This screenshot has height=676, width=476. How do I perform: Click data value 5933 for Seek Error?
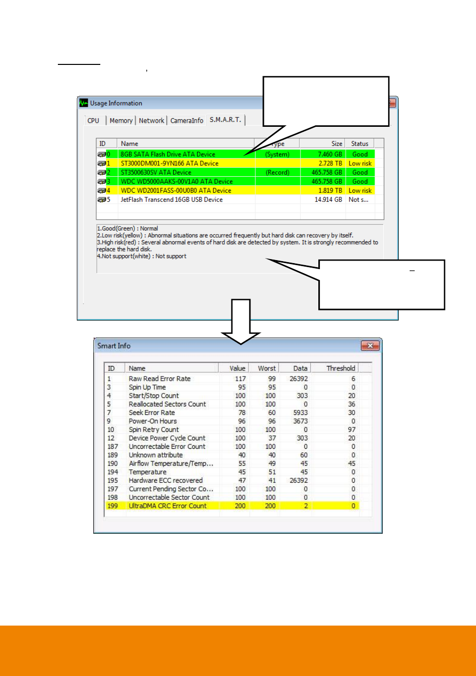click(300, 412)
